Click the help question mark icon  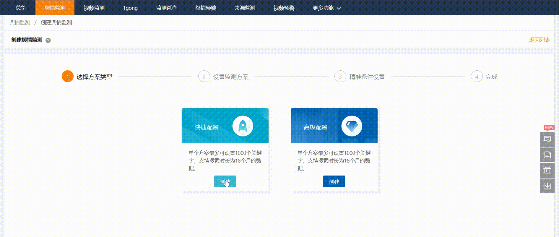[x=48, y=40]
